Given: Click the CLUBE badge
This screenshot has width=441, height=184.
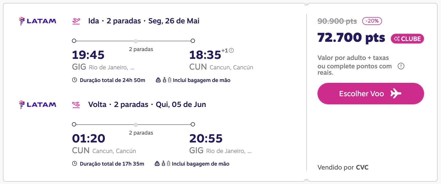Looking at the screenshot, I should coord(407,39).
